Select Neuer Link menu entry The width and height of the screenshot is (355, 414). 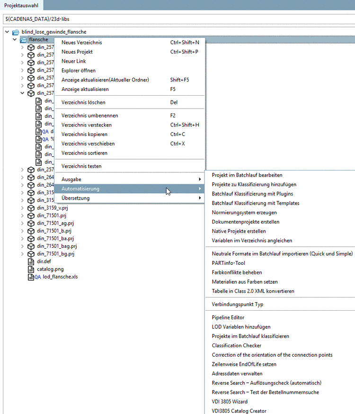coord(130,61)
